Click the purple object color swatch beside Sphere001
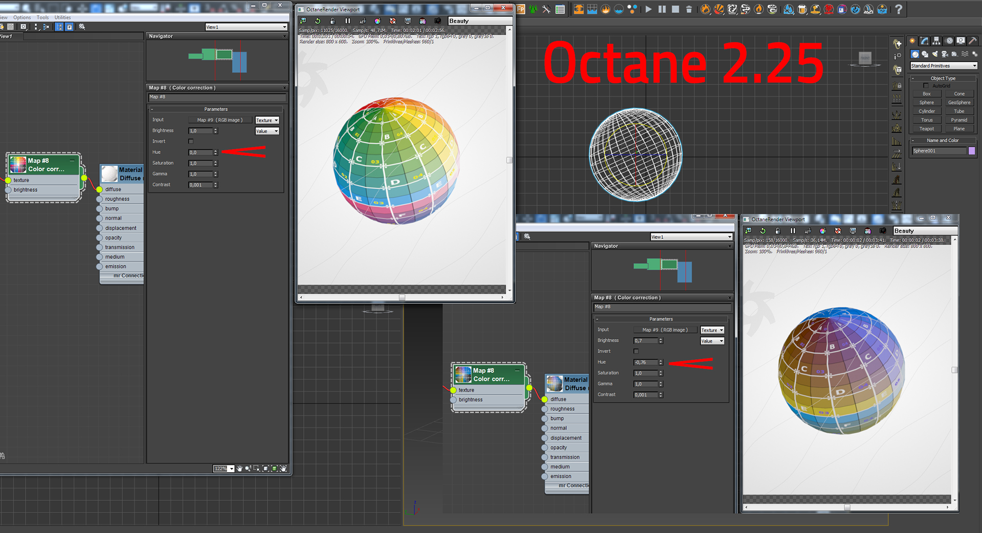The width and height of the screenshot is (982, 533). 972,150
